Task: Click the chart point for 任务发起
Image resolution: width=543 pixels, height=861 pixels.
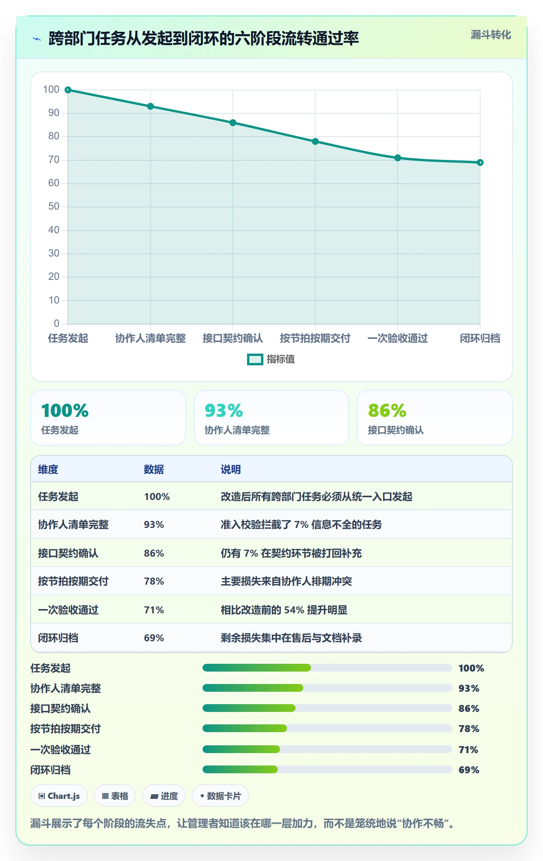Action: [x=68, y=90]
